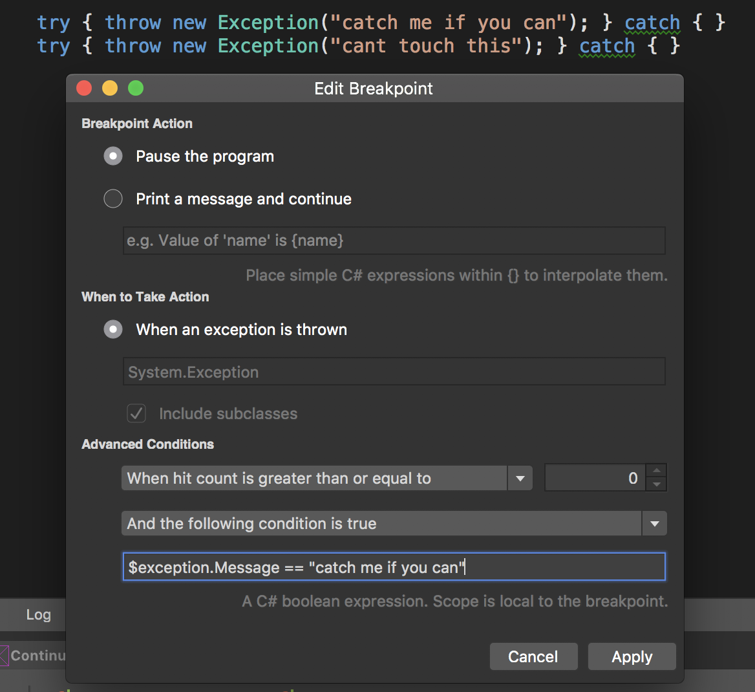Click the hit count number field
Screen dimensions: 755x692
(595, 478)
